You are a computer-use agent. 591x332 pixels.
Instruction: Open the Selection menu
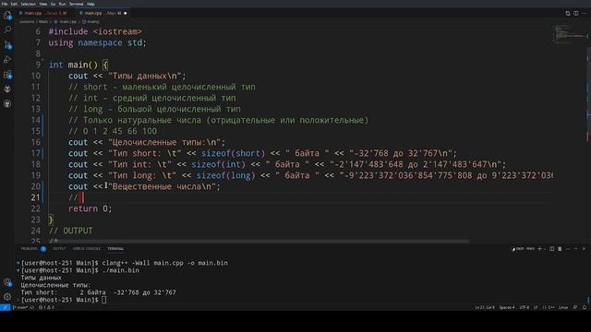[28, 4]
